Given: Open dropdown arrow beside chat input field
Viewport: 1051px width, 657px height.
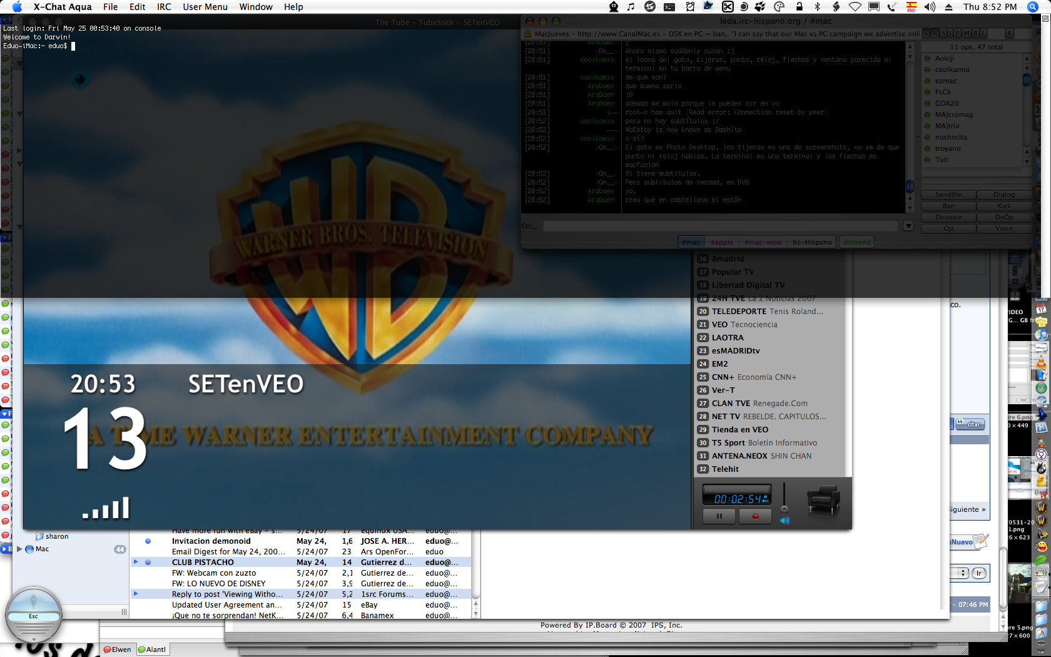Looking at the screenshot, I should pos(908,226).
